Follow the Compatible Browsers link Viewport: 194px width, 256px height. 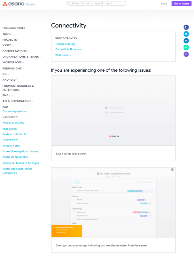pos(68,49)
